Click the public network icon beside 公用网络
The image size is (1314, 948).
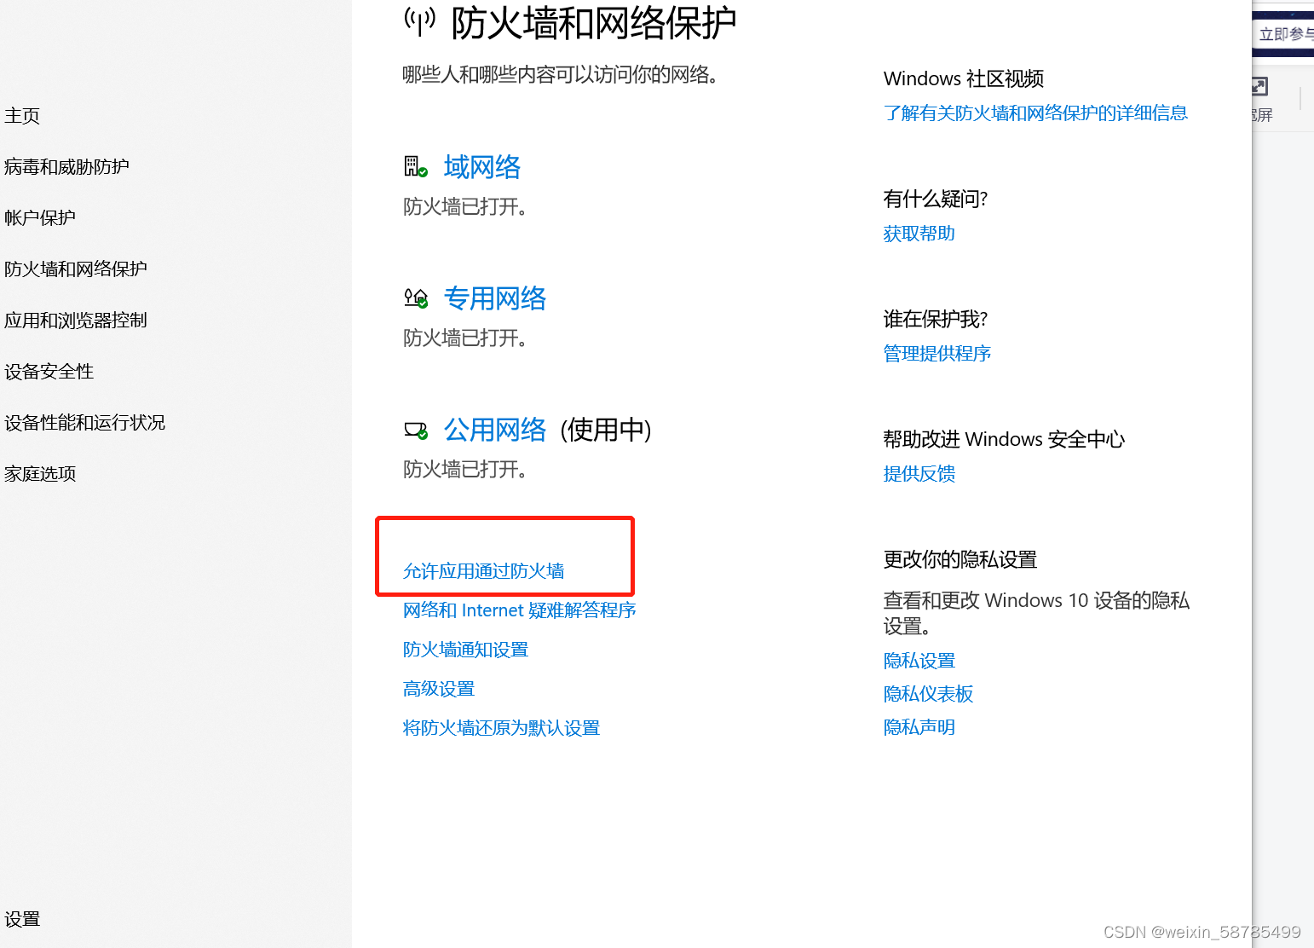pos(415,430)
